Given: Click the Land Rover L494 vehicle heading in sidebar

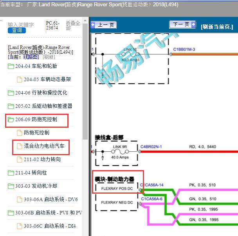Looking at the screenshot, I should [x=40, y=50].
